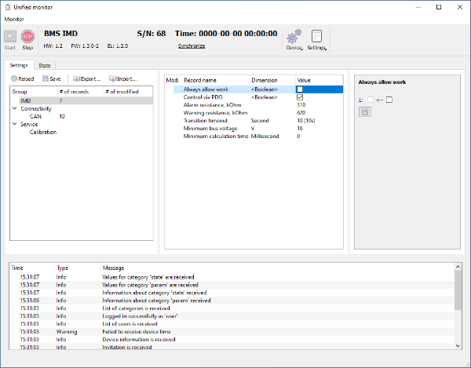
Task: Click the log Time column header
Action: pyautogui.click(x=32, y=268)
